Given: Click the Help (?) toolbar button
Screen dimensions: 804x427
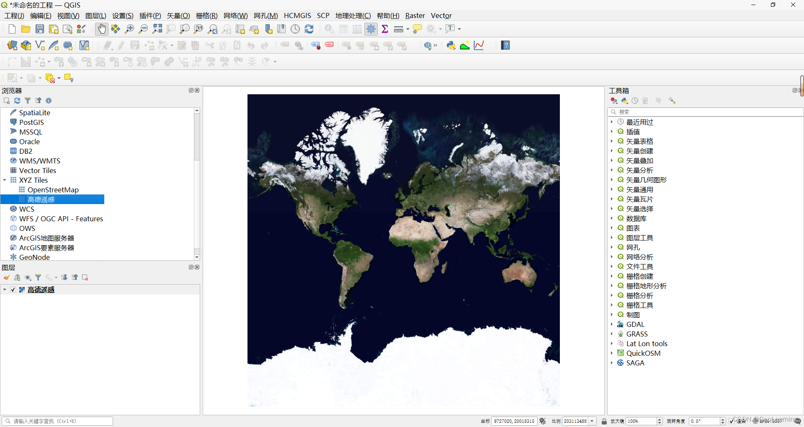Looking at the screenshot, I should [505, 45].
